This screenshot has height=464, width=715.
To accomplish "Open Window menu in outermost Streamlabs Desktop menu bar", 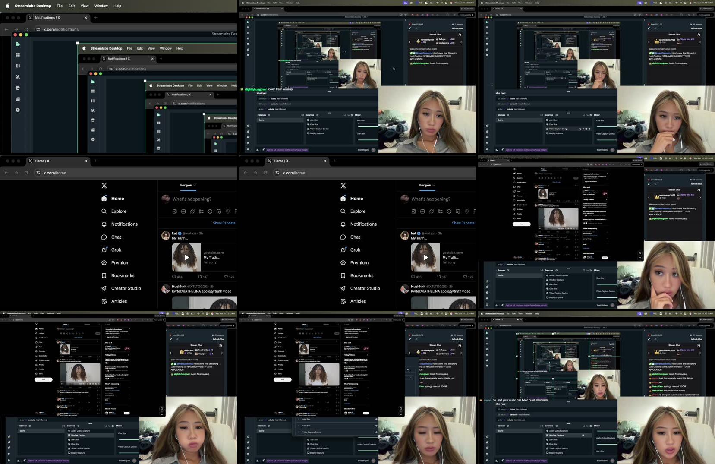I will tap(101, 6).
